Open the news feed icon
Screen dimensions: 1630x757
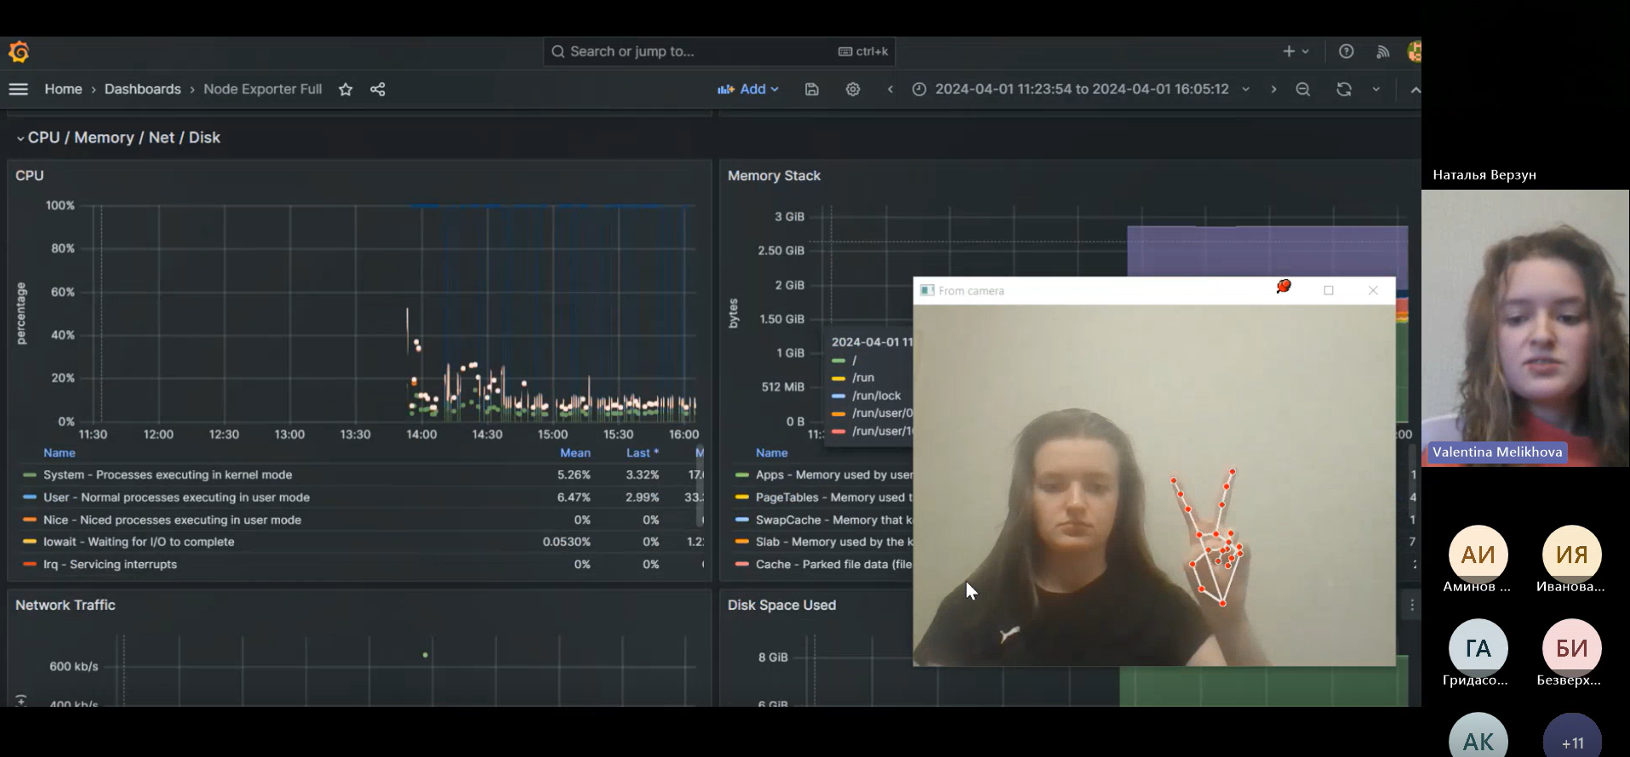click(x=1383, y=52)
